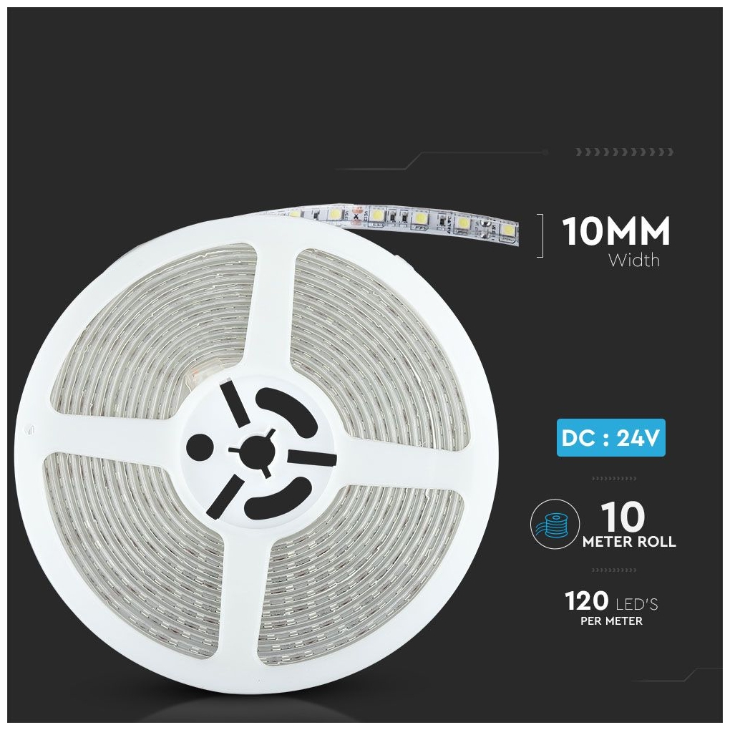Click the PER METER label

611,621
